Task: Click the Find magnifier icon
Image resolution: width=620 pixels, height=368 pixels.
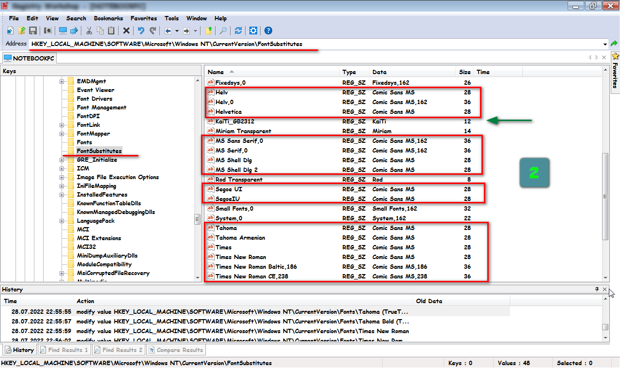Action: point(223,31)
